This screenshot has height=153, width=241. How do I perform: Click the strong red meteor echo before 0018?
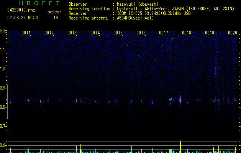180,99
